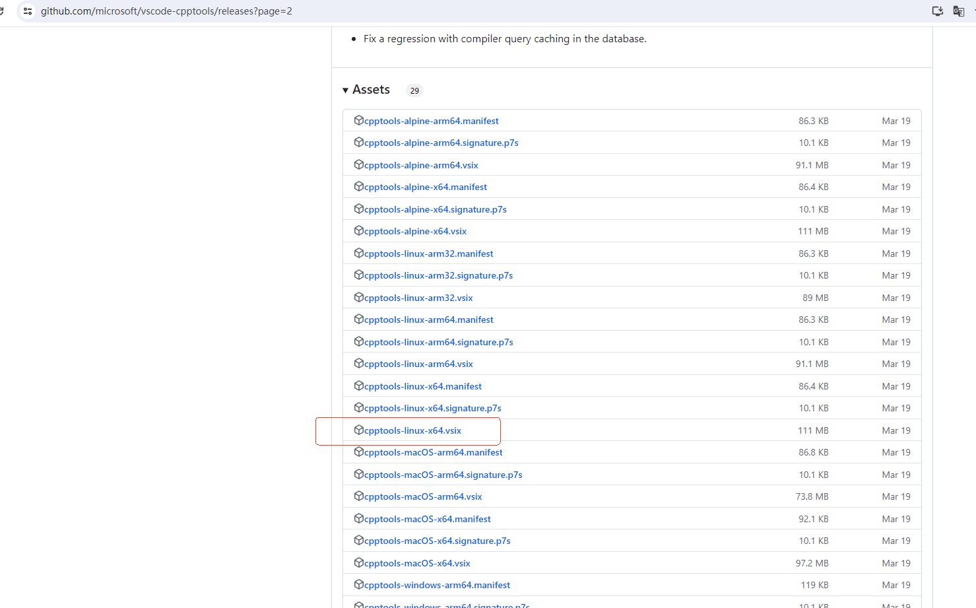Click package icon beside cpptools-linux-arm64.vsix
The height and width of the screenshot is (608, 976).
click(x=359, y=363)
